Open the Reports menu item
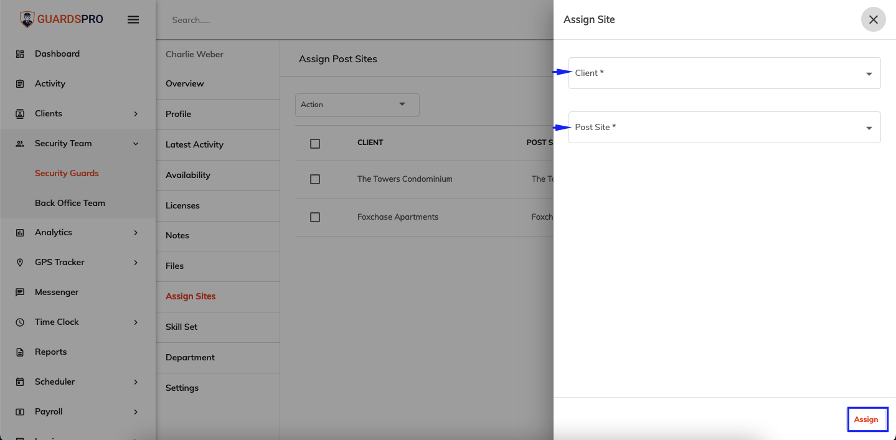 [78, 352]
